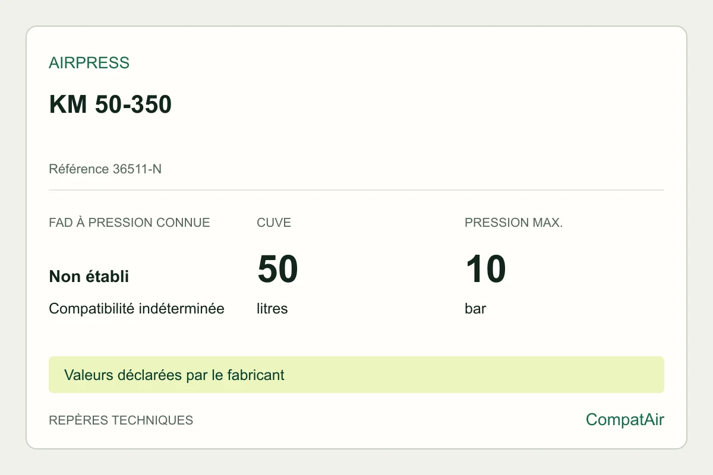Click the PRESSION MAX. column heading
The width and height of the screenshot is (713, 475).
point(514,223)
